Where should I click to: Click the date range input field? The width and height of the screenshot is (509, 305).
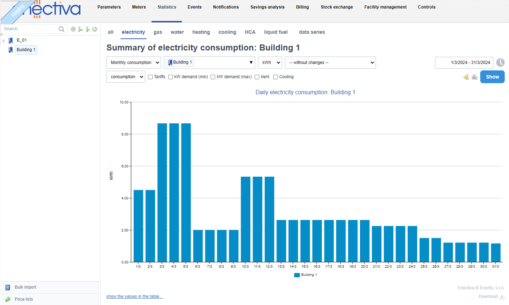[464, 63]
